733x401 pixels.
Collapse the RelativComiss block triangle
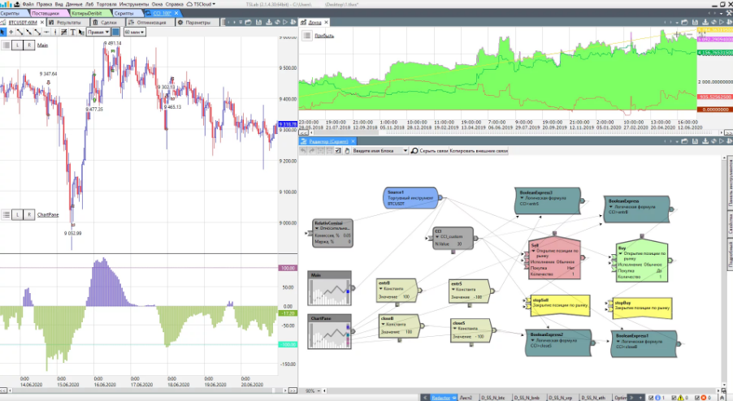click(317, 229)
